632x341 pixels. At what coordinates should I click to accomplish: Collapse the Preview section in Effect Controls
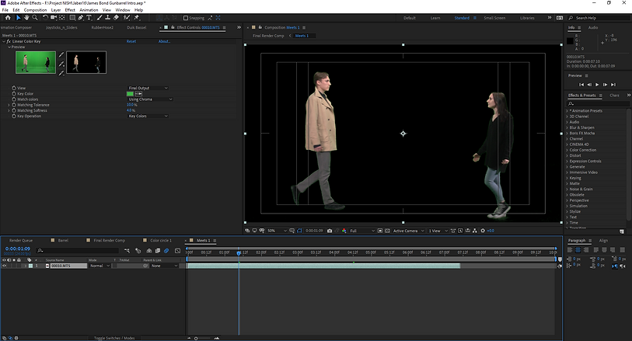9,47
